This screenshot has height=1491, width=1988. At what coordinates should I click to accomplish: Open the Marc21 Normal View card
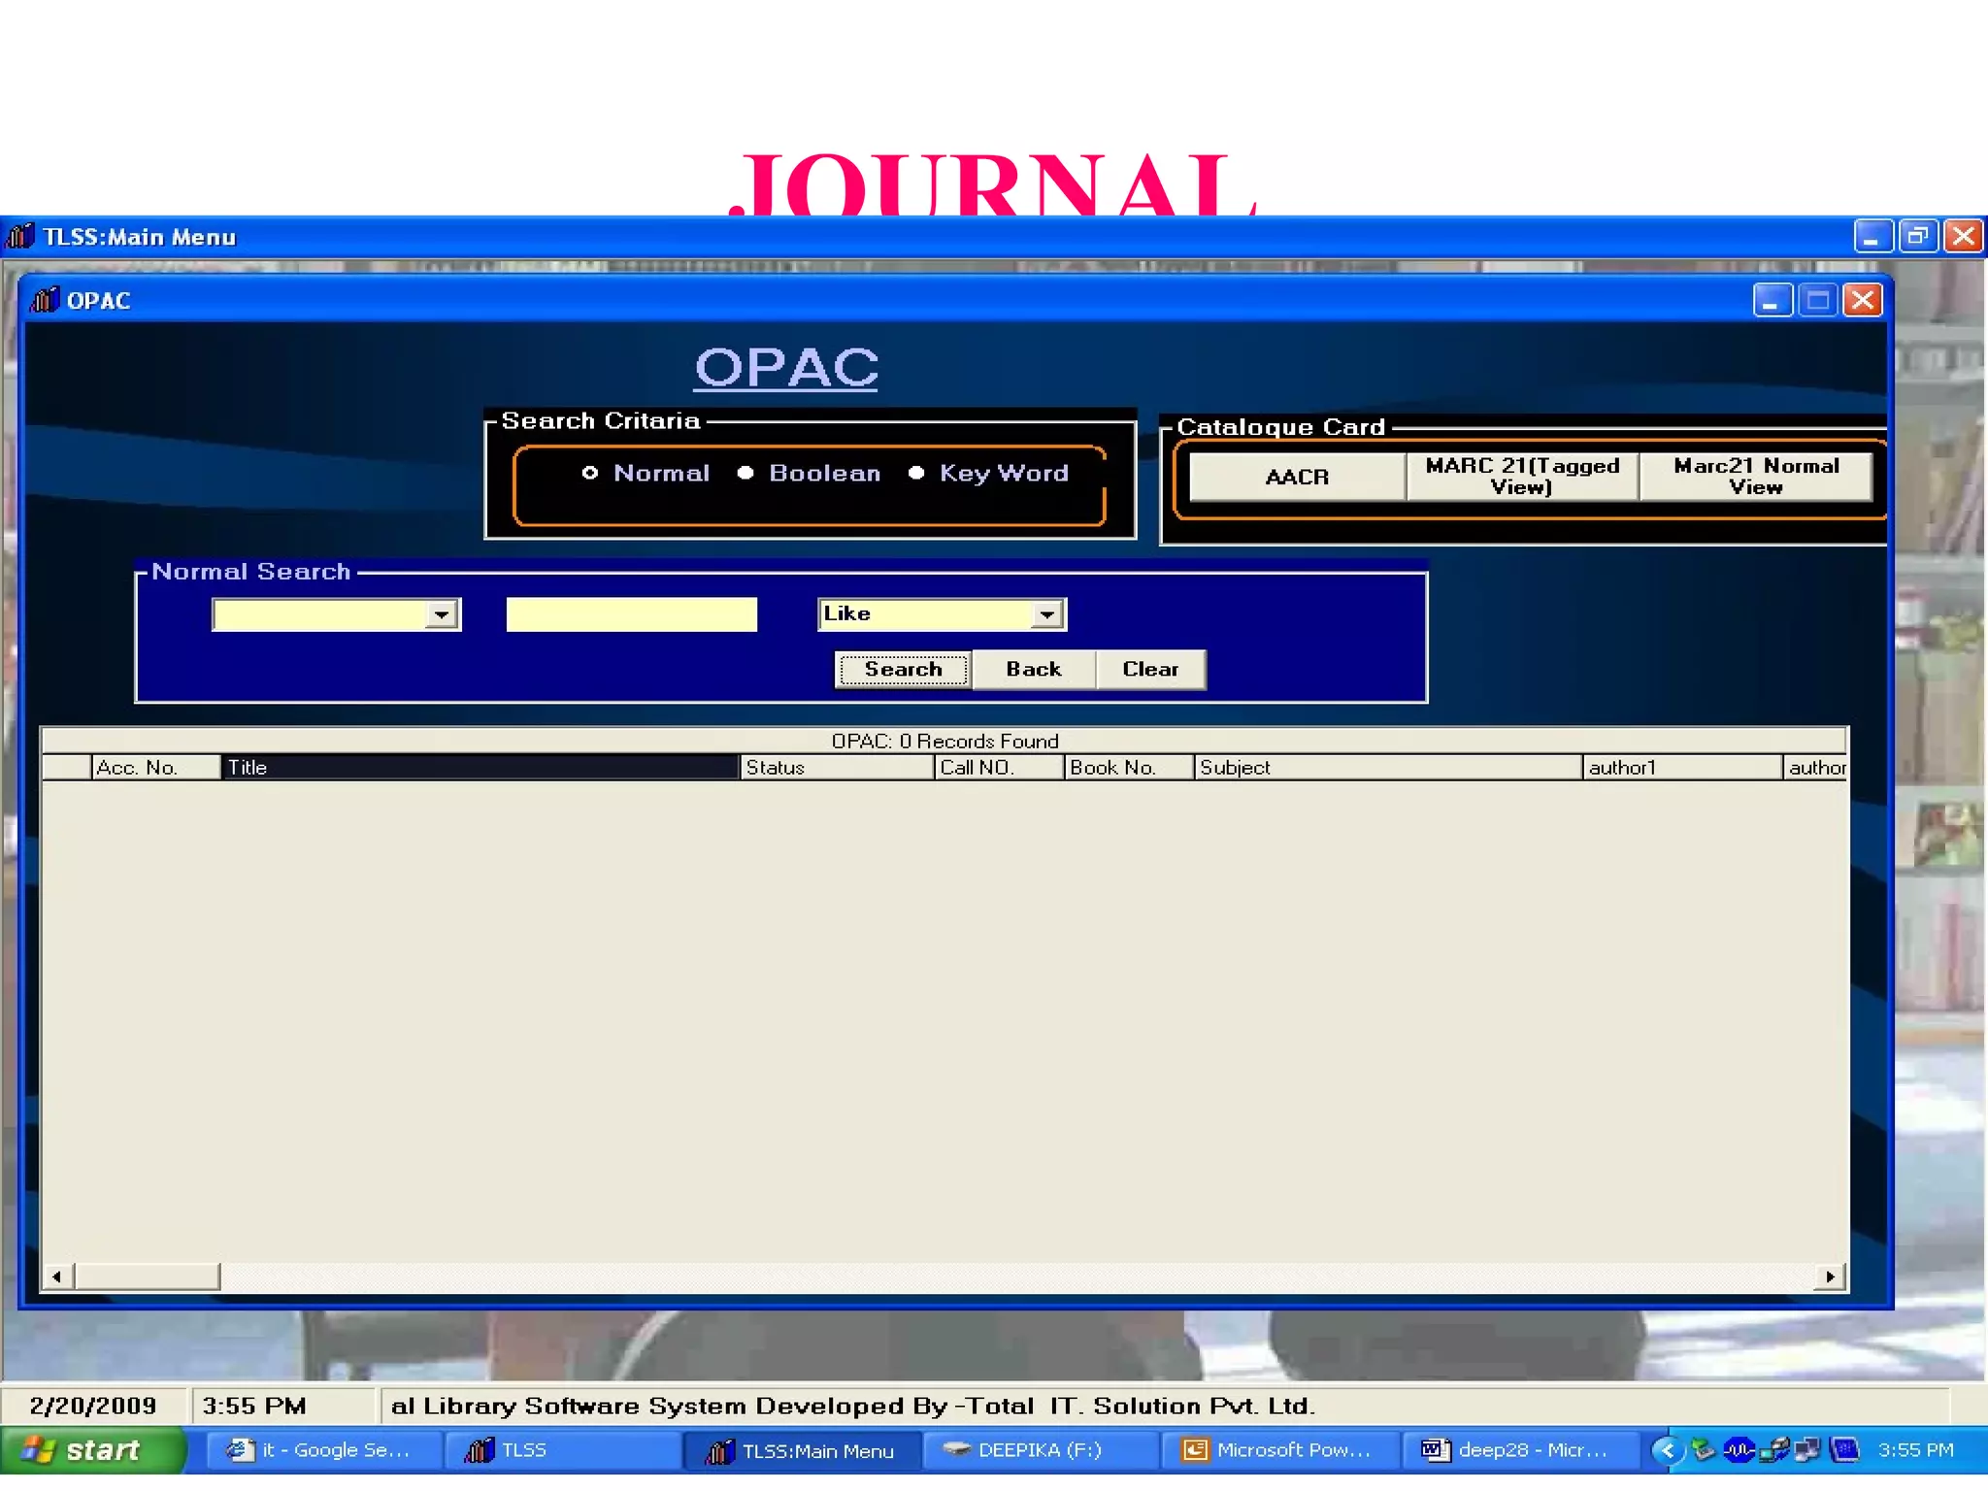coord(1755,477)
